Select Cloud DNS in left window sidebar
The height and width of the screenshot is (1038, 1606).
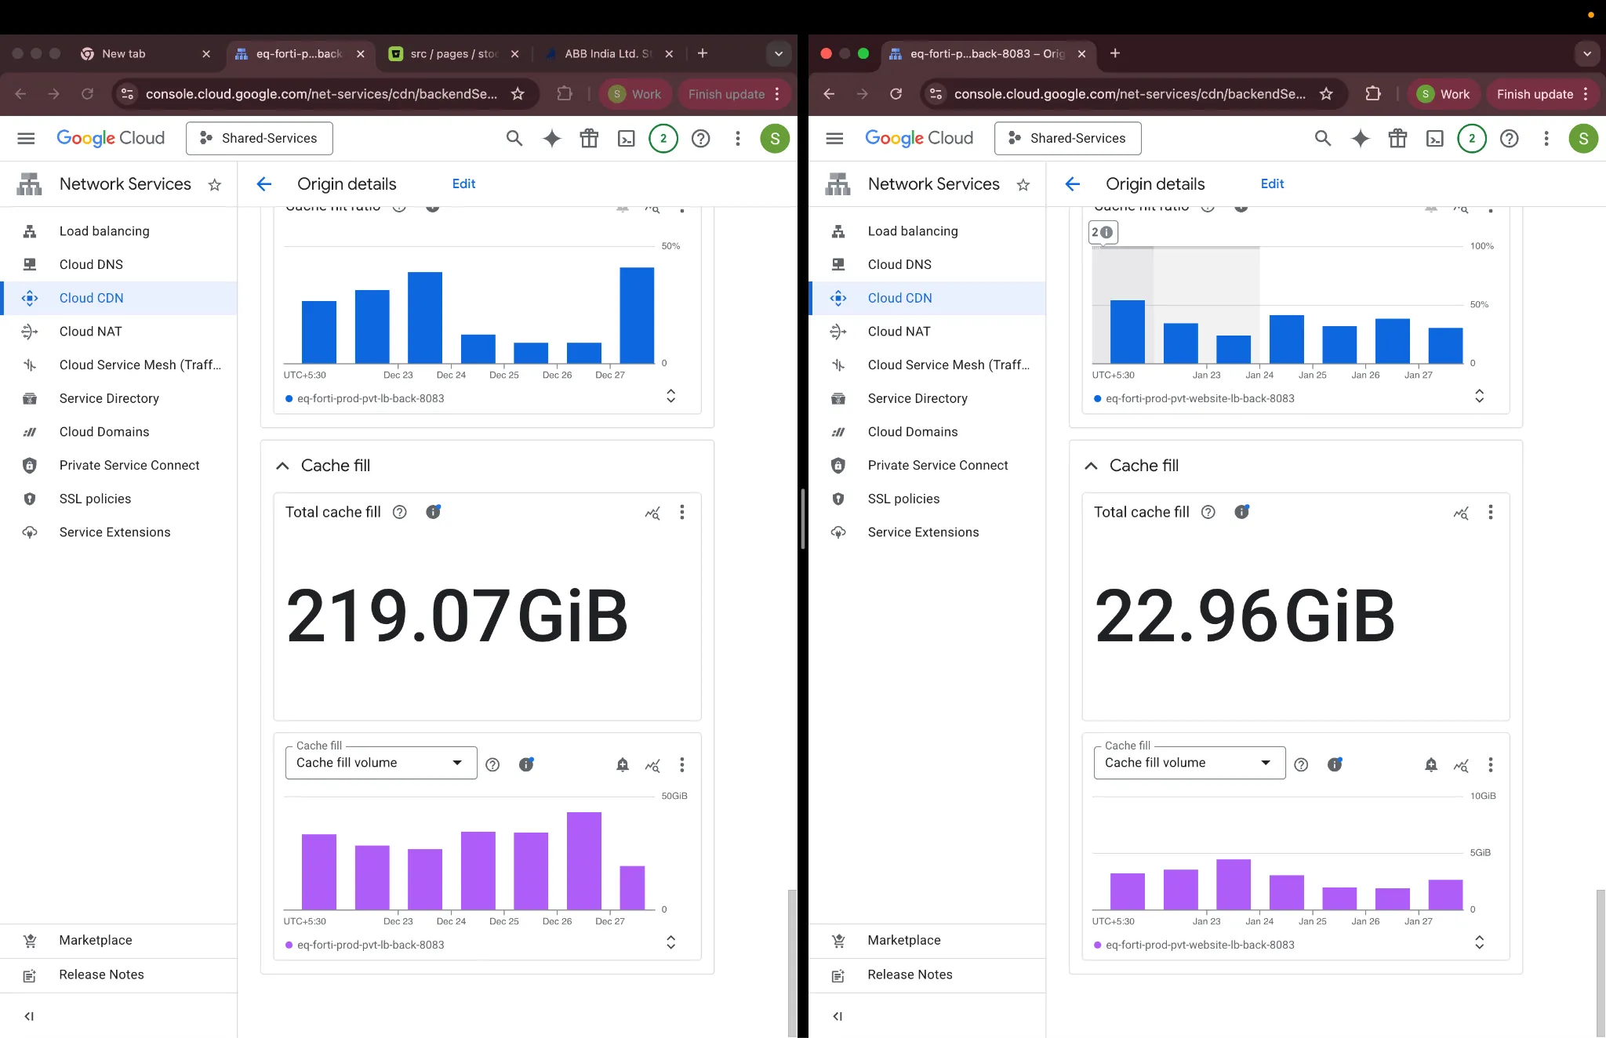point(118,265)
